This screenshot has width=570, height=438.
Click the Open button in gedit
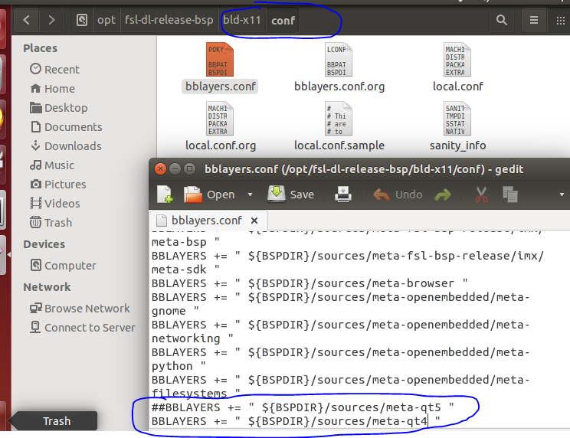pos(209,194)
